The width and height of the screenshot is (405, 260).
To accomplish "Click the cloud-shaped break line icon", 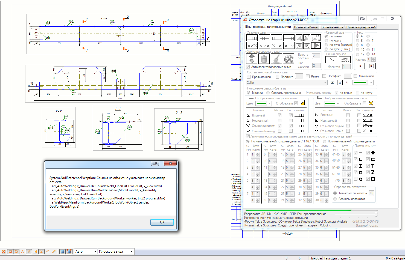I will coord(345,59).
